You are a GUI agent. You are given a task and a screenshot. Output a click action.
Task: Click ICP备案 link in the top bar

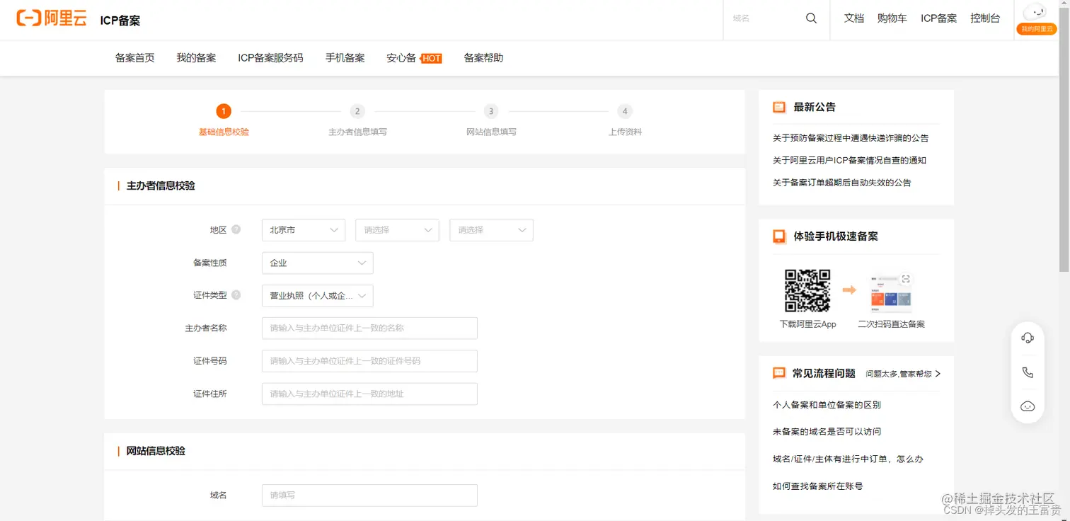pos(938,18)
